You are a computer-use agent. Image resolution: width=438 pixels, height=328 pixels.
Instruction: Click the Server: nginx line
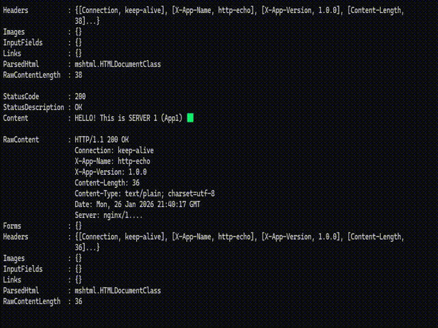pos(108,215)
